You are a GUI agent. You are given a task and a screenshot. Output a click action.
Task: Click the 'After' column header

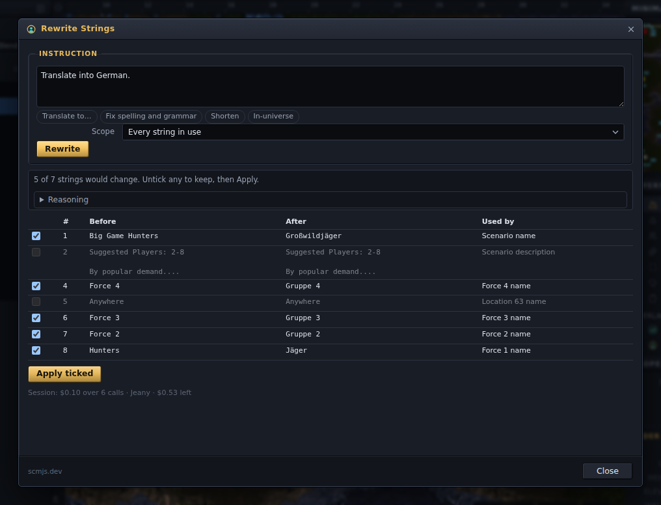pos(296,221)
